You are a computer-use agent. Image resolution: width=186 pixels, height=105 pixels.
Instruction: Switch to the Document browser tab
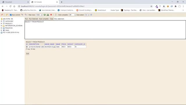[15, 2]
